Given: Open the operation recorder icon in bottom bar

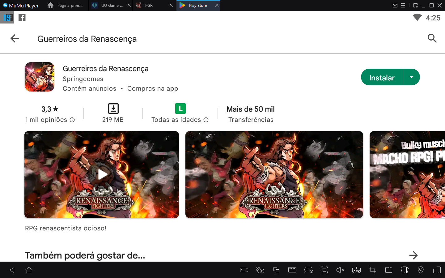Looking at the screenshot, I should 260,270.
